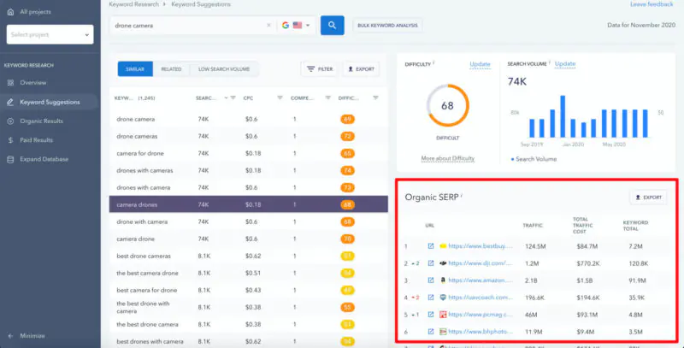Viewport: 684px width, 348px height.
Task: Clear the drone camera search text
Action: pyautogui.click(x=268, y=26)
